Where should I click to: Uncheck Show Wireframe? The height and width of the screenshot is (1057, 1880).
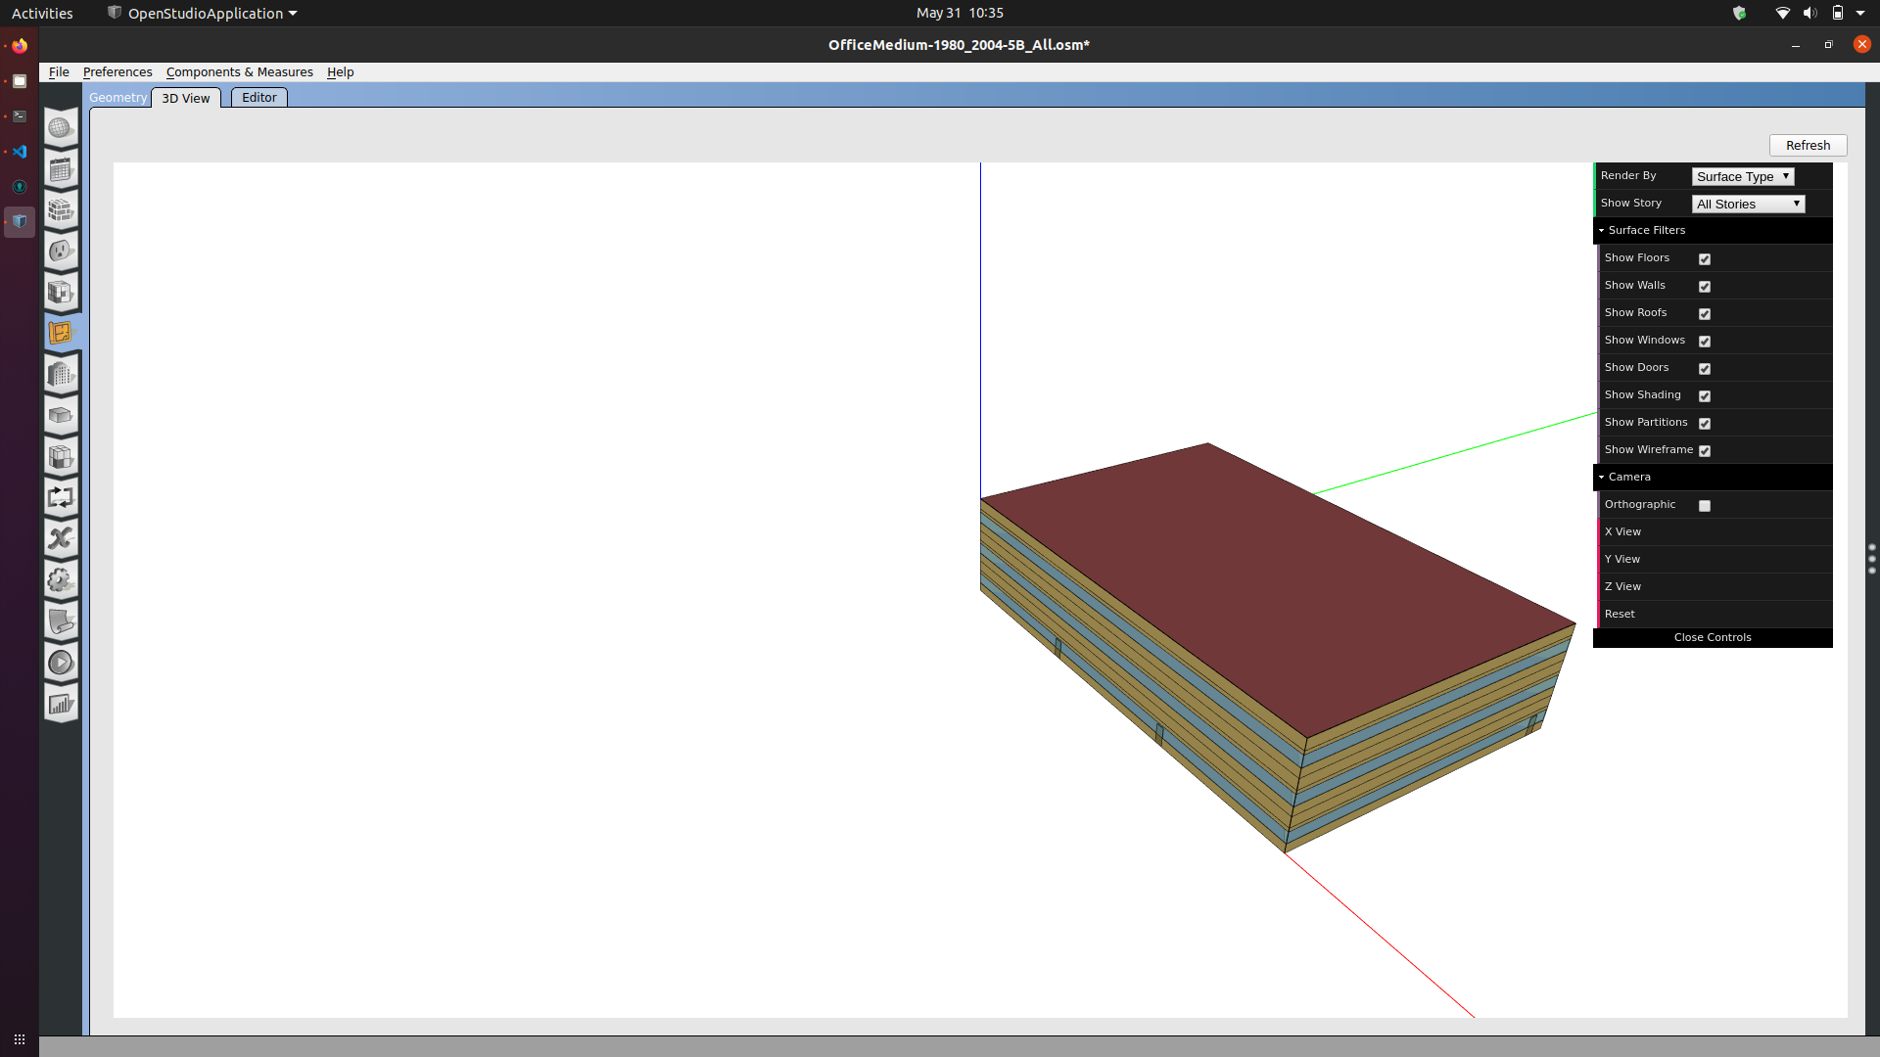coord(1705,450)
